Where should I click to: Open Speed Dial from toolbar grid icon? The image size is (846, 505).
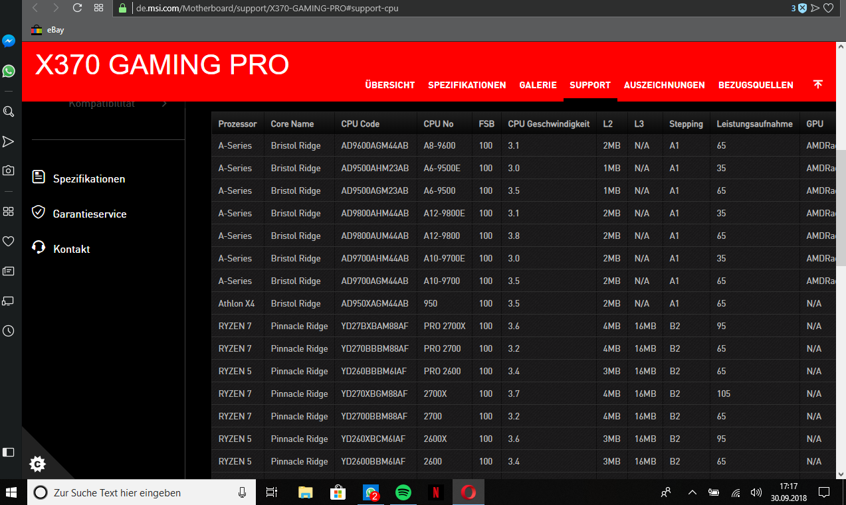(x=98, y=8)
